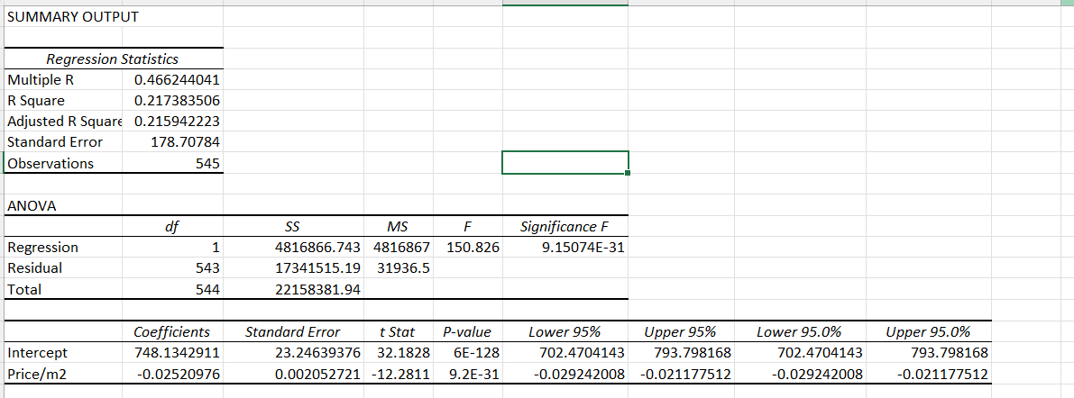
Task: Click the F column header
Action: point(467,226)
